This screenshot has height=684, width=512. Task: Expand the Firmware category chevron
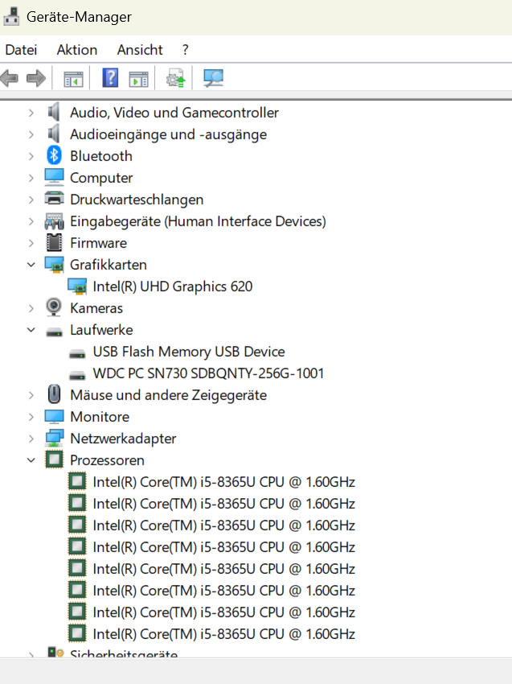pos(31,243)
